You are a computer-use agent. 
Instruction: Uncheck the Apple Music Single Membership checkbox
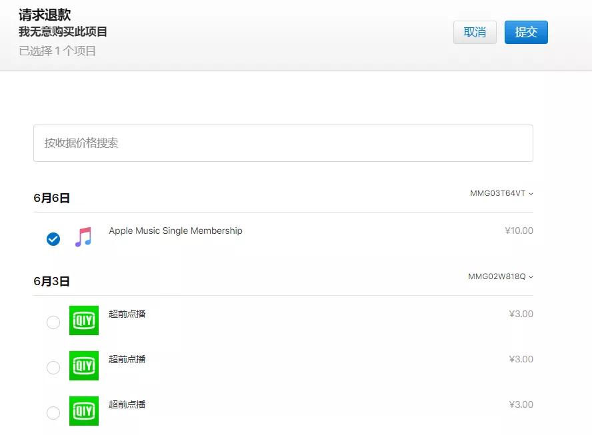(x=53, y=238)
